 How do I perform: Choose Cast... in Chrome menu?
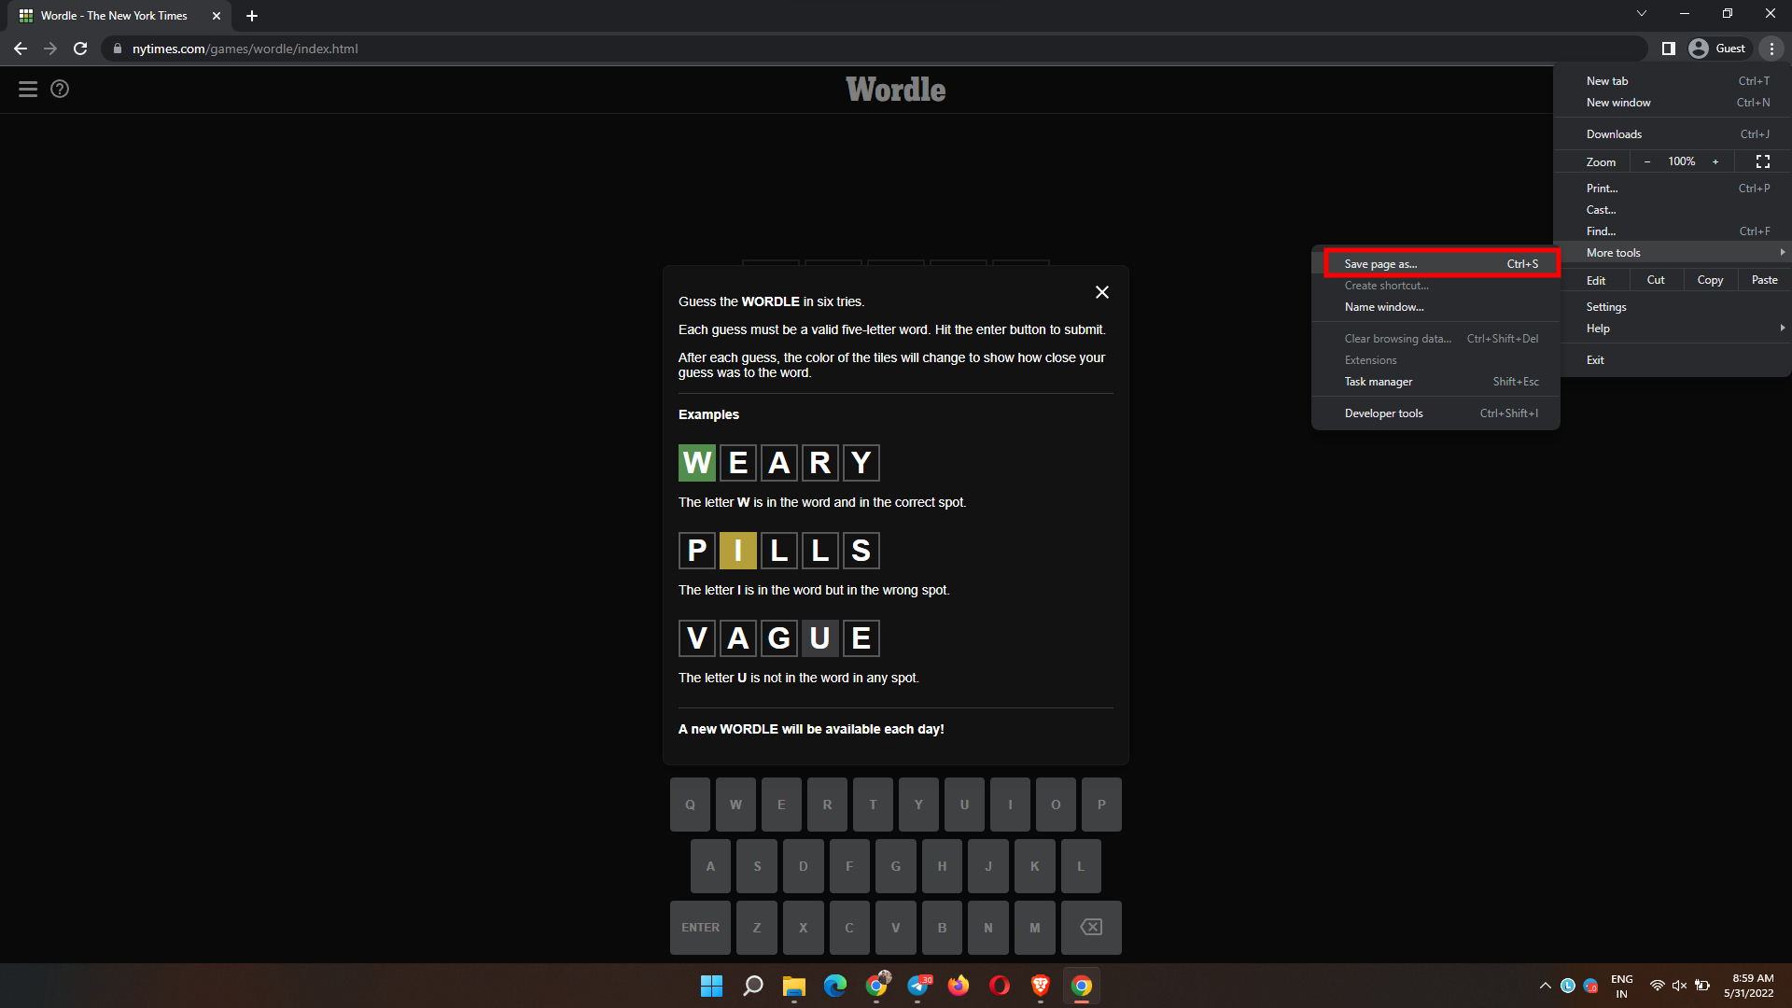pos(1673,210)
